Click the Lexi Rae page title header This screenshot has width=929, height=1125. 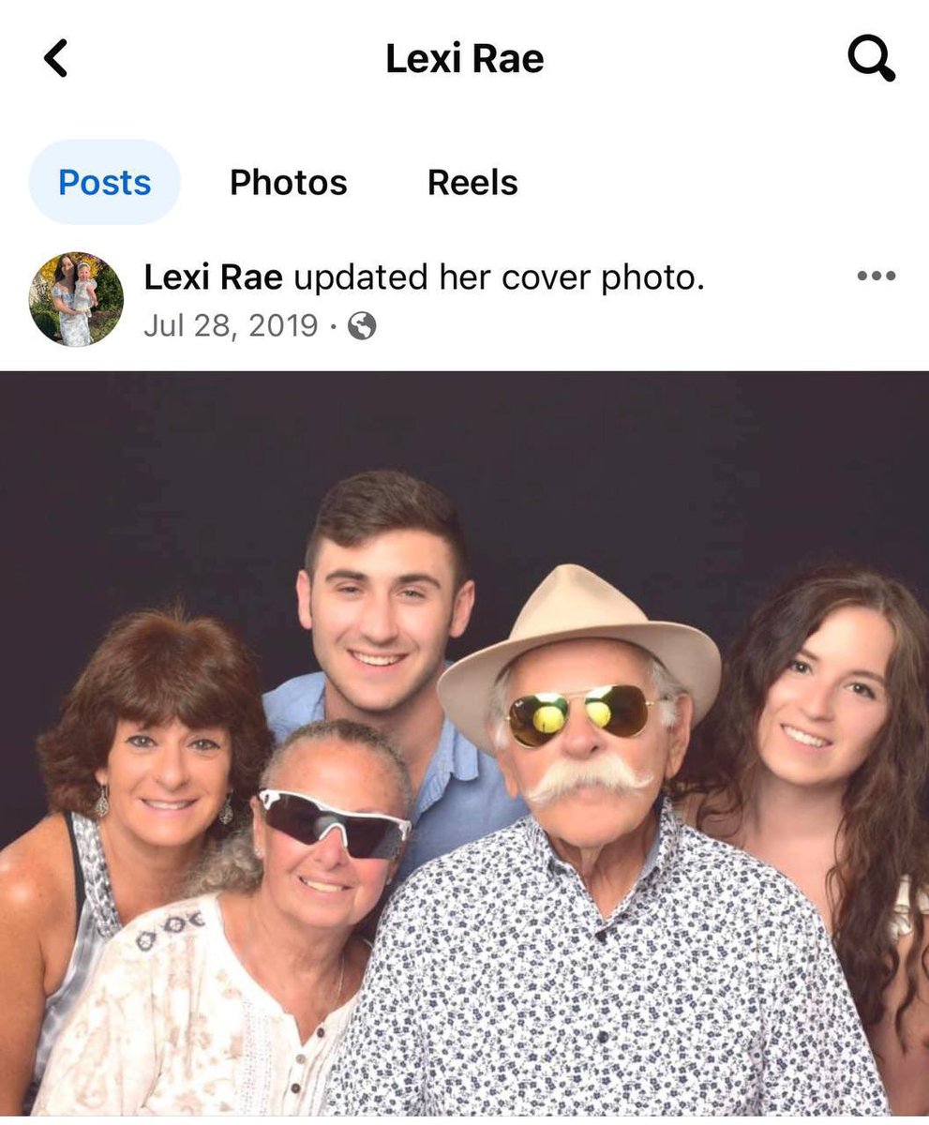click(465, 59)
